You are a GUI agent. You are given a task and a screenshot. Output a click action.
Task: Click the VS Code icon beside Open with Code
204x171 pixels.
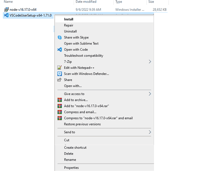coord(59,50)
